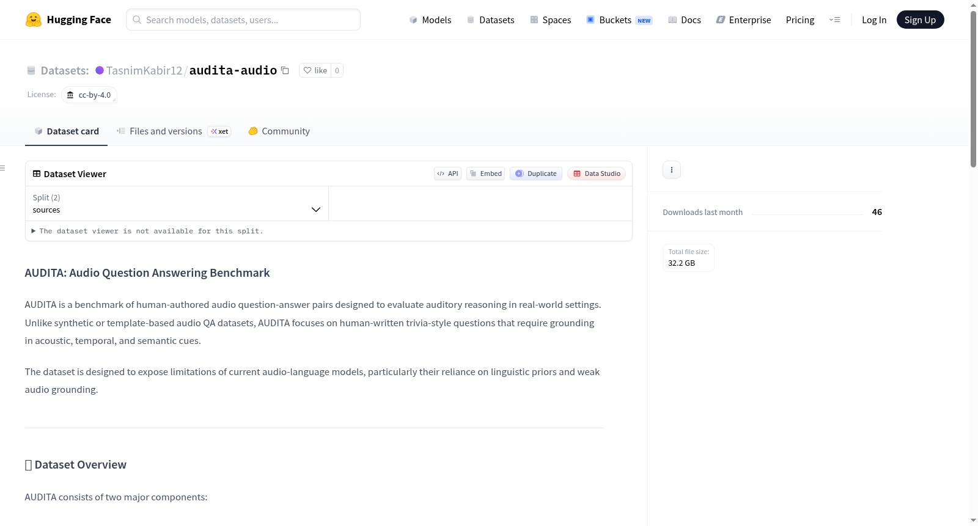Go to Spaces
Screen dimensions: 978x526
[x=550, y=20]
